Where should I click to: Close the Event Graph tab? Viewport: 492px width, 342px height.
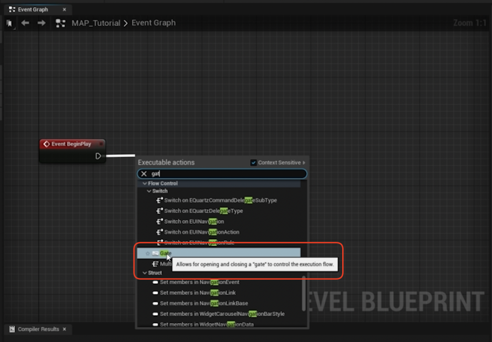pos(64,10)
